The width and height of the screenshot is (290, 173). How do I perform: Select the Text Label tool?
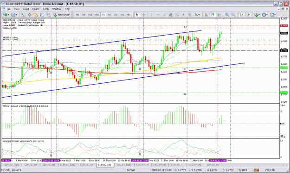pos(190,14)
